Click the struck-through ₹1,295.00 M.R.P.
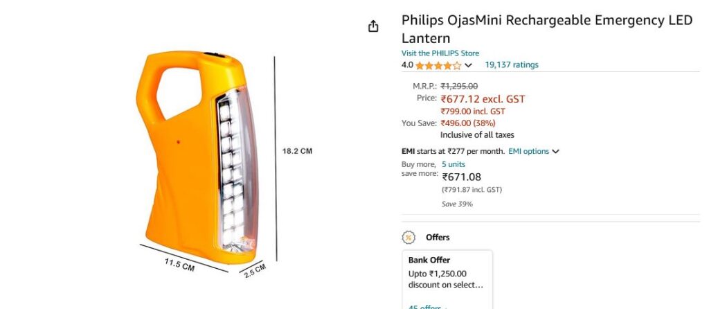The height and width of the screenshot is (309, 709). point(459,86)
